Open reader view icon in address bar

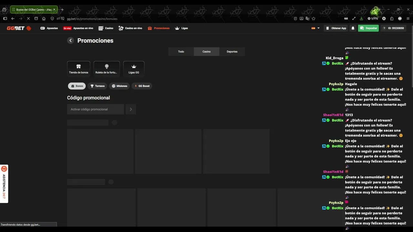point(296,19)
